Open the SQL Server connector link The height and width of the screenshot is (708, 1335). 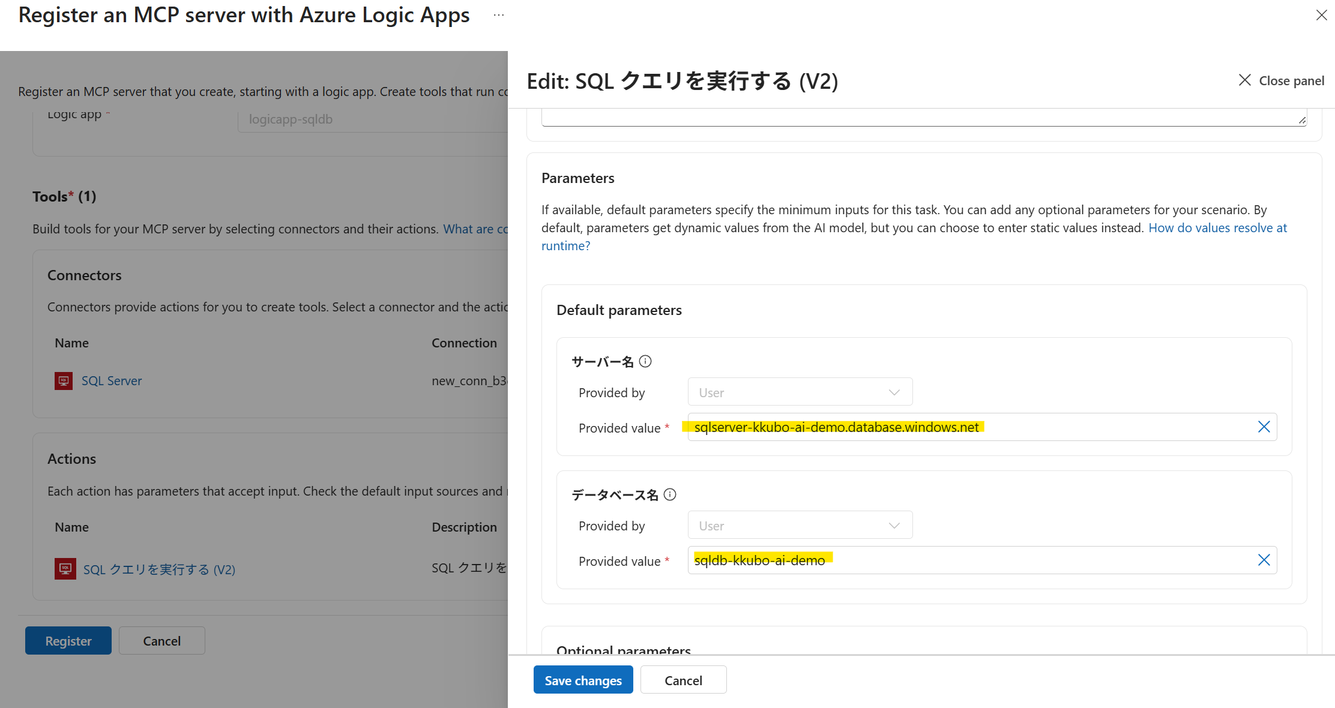point(112,381)
